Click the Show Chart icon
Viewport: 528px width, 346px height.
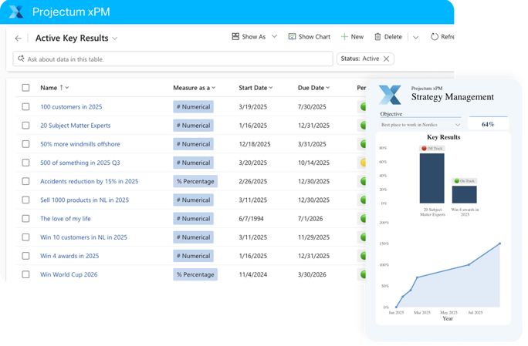(x=292, y=37)
